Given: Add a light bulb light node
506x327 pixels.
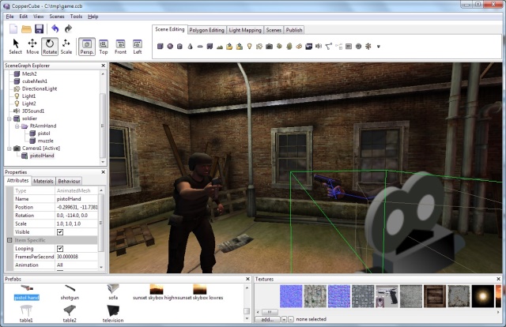Looking at the screenshot, I should [x=250, y=47].
